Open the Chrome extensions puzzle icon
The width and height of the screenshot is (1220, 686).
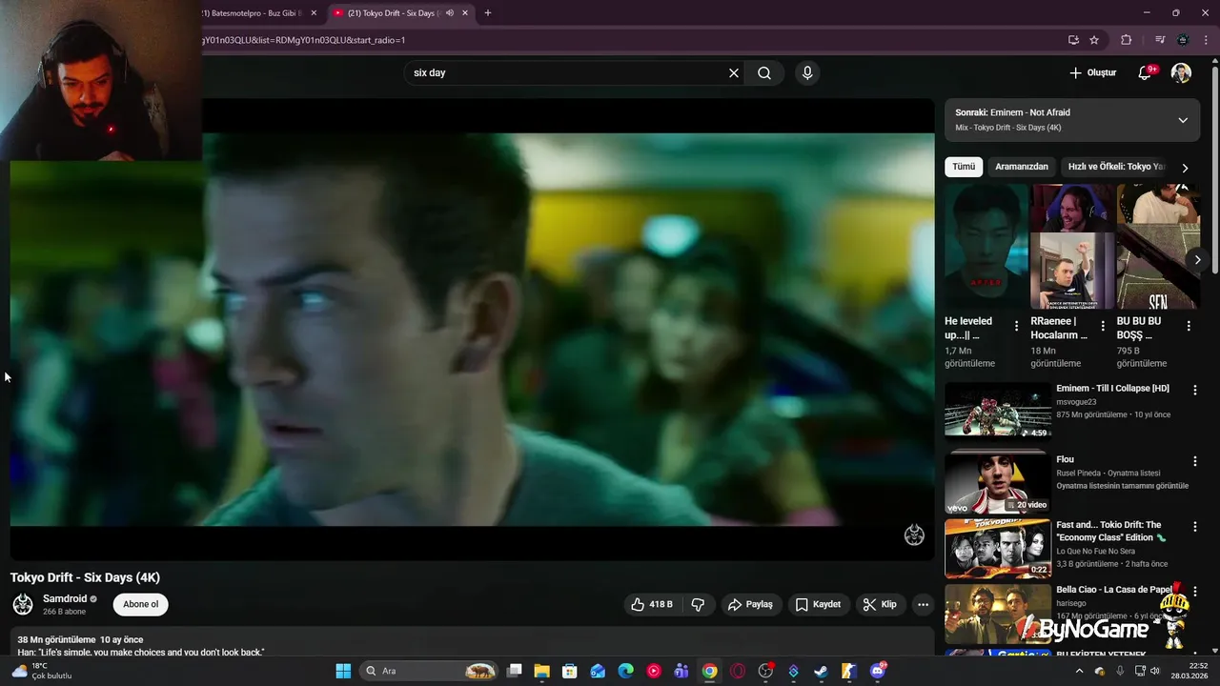tap(1127, 40)
